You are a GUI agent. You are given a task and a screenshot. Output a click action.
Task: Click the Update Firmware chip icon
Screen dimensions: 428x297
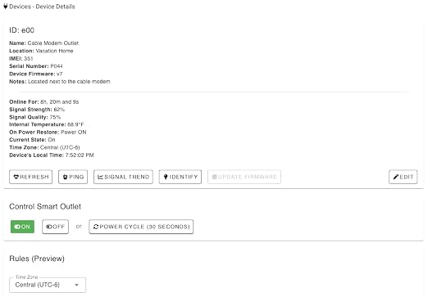pos(215,177)
